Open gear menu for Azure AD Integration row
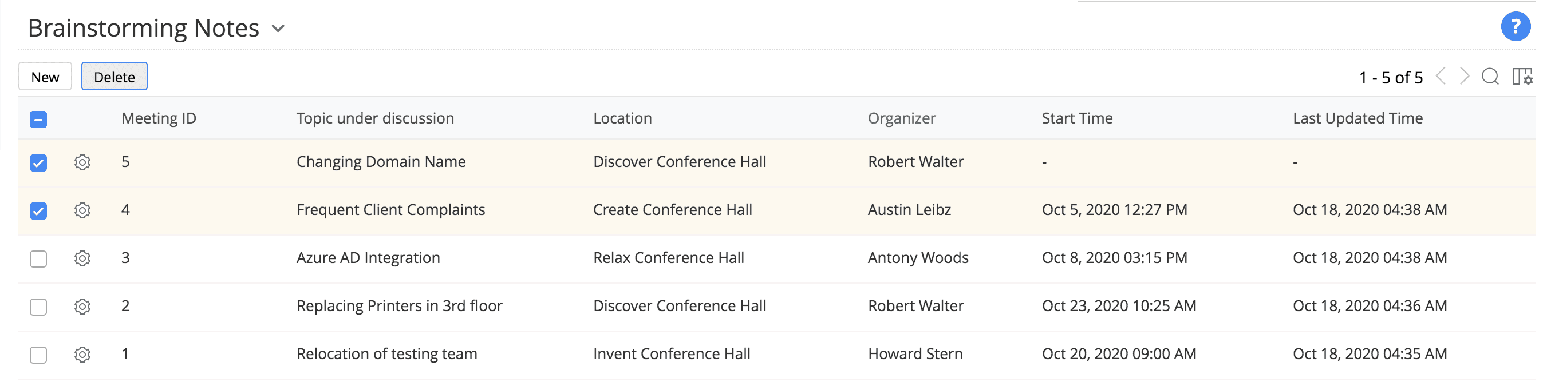The image size is (1547, 382). tap(82, 258)
